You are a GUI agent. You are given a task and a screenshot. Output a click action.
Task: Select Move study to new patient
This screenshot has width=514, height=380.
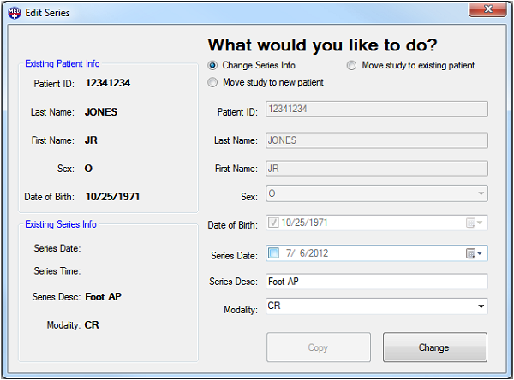(213, 83)
